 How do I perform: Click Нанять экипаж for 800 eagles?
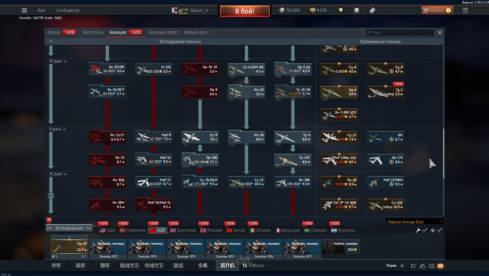pyautogui.click(x=341, y=247)
